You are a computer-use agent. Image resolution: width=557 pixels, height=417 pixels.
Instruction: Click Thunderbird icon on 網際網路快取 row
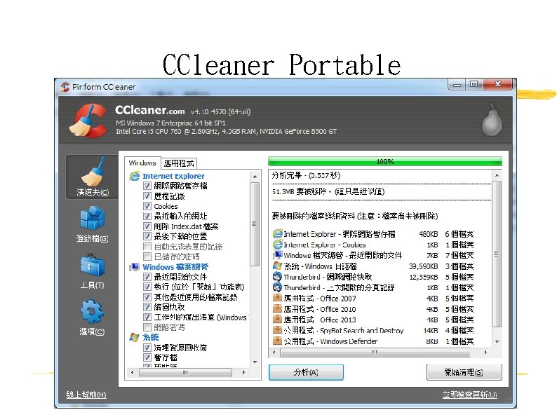point(277,276)
